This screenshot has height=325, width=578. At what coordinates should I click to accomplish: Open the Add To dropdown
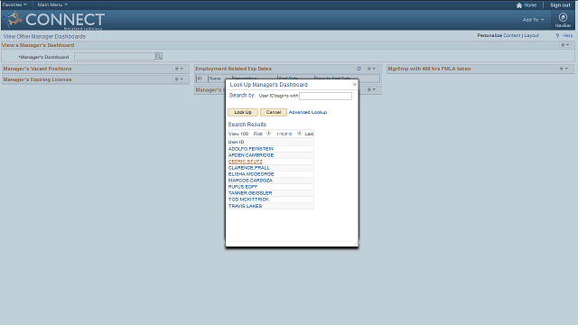[x=533, y=20]
